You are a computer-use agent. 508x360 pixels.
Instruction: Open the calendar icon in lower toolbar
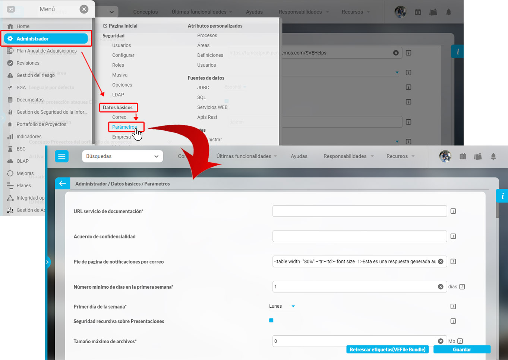[463, 156]
